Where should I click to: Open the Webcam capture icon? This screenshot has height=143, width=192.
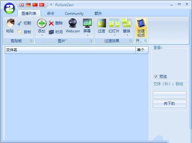73,23
